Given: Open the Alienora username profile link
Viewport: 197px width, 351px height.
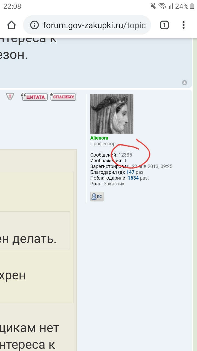Looking at the screenshot, I should [99, 138].
